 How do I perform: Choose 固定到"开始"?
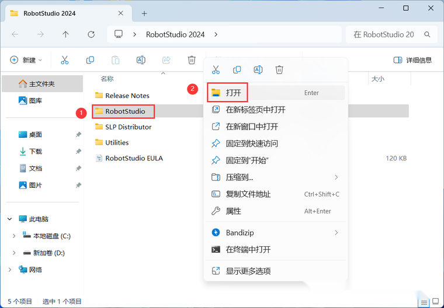(275, 160)
